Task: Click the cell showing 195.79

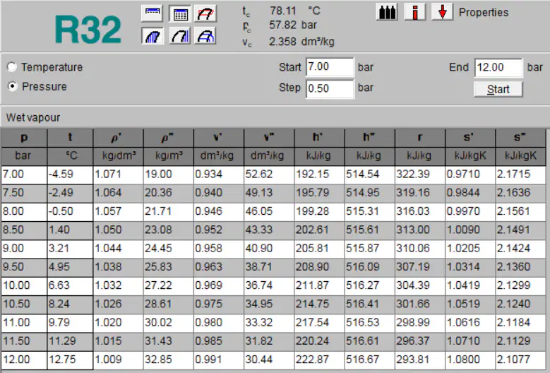Action: 319,193
